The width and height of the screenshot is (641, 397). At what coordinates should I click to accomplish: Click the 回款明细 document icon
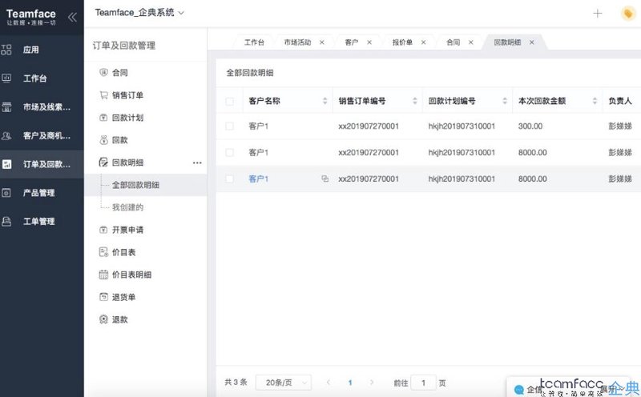click(x=103, y=162)
